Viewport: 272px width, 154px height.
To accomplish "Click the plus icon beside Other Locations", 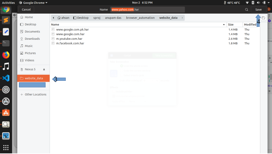I will click(22, 94).
